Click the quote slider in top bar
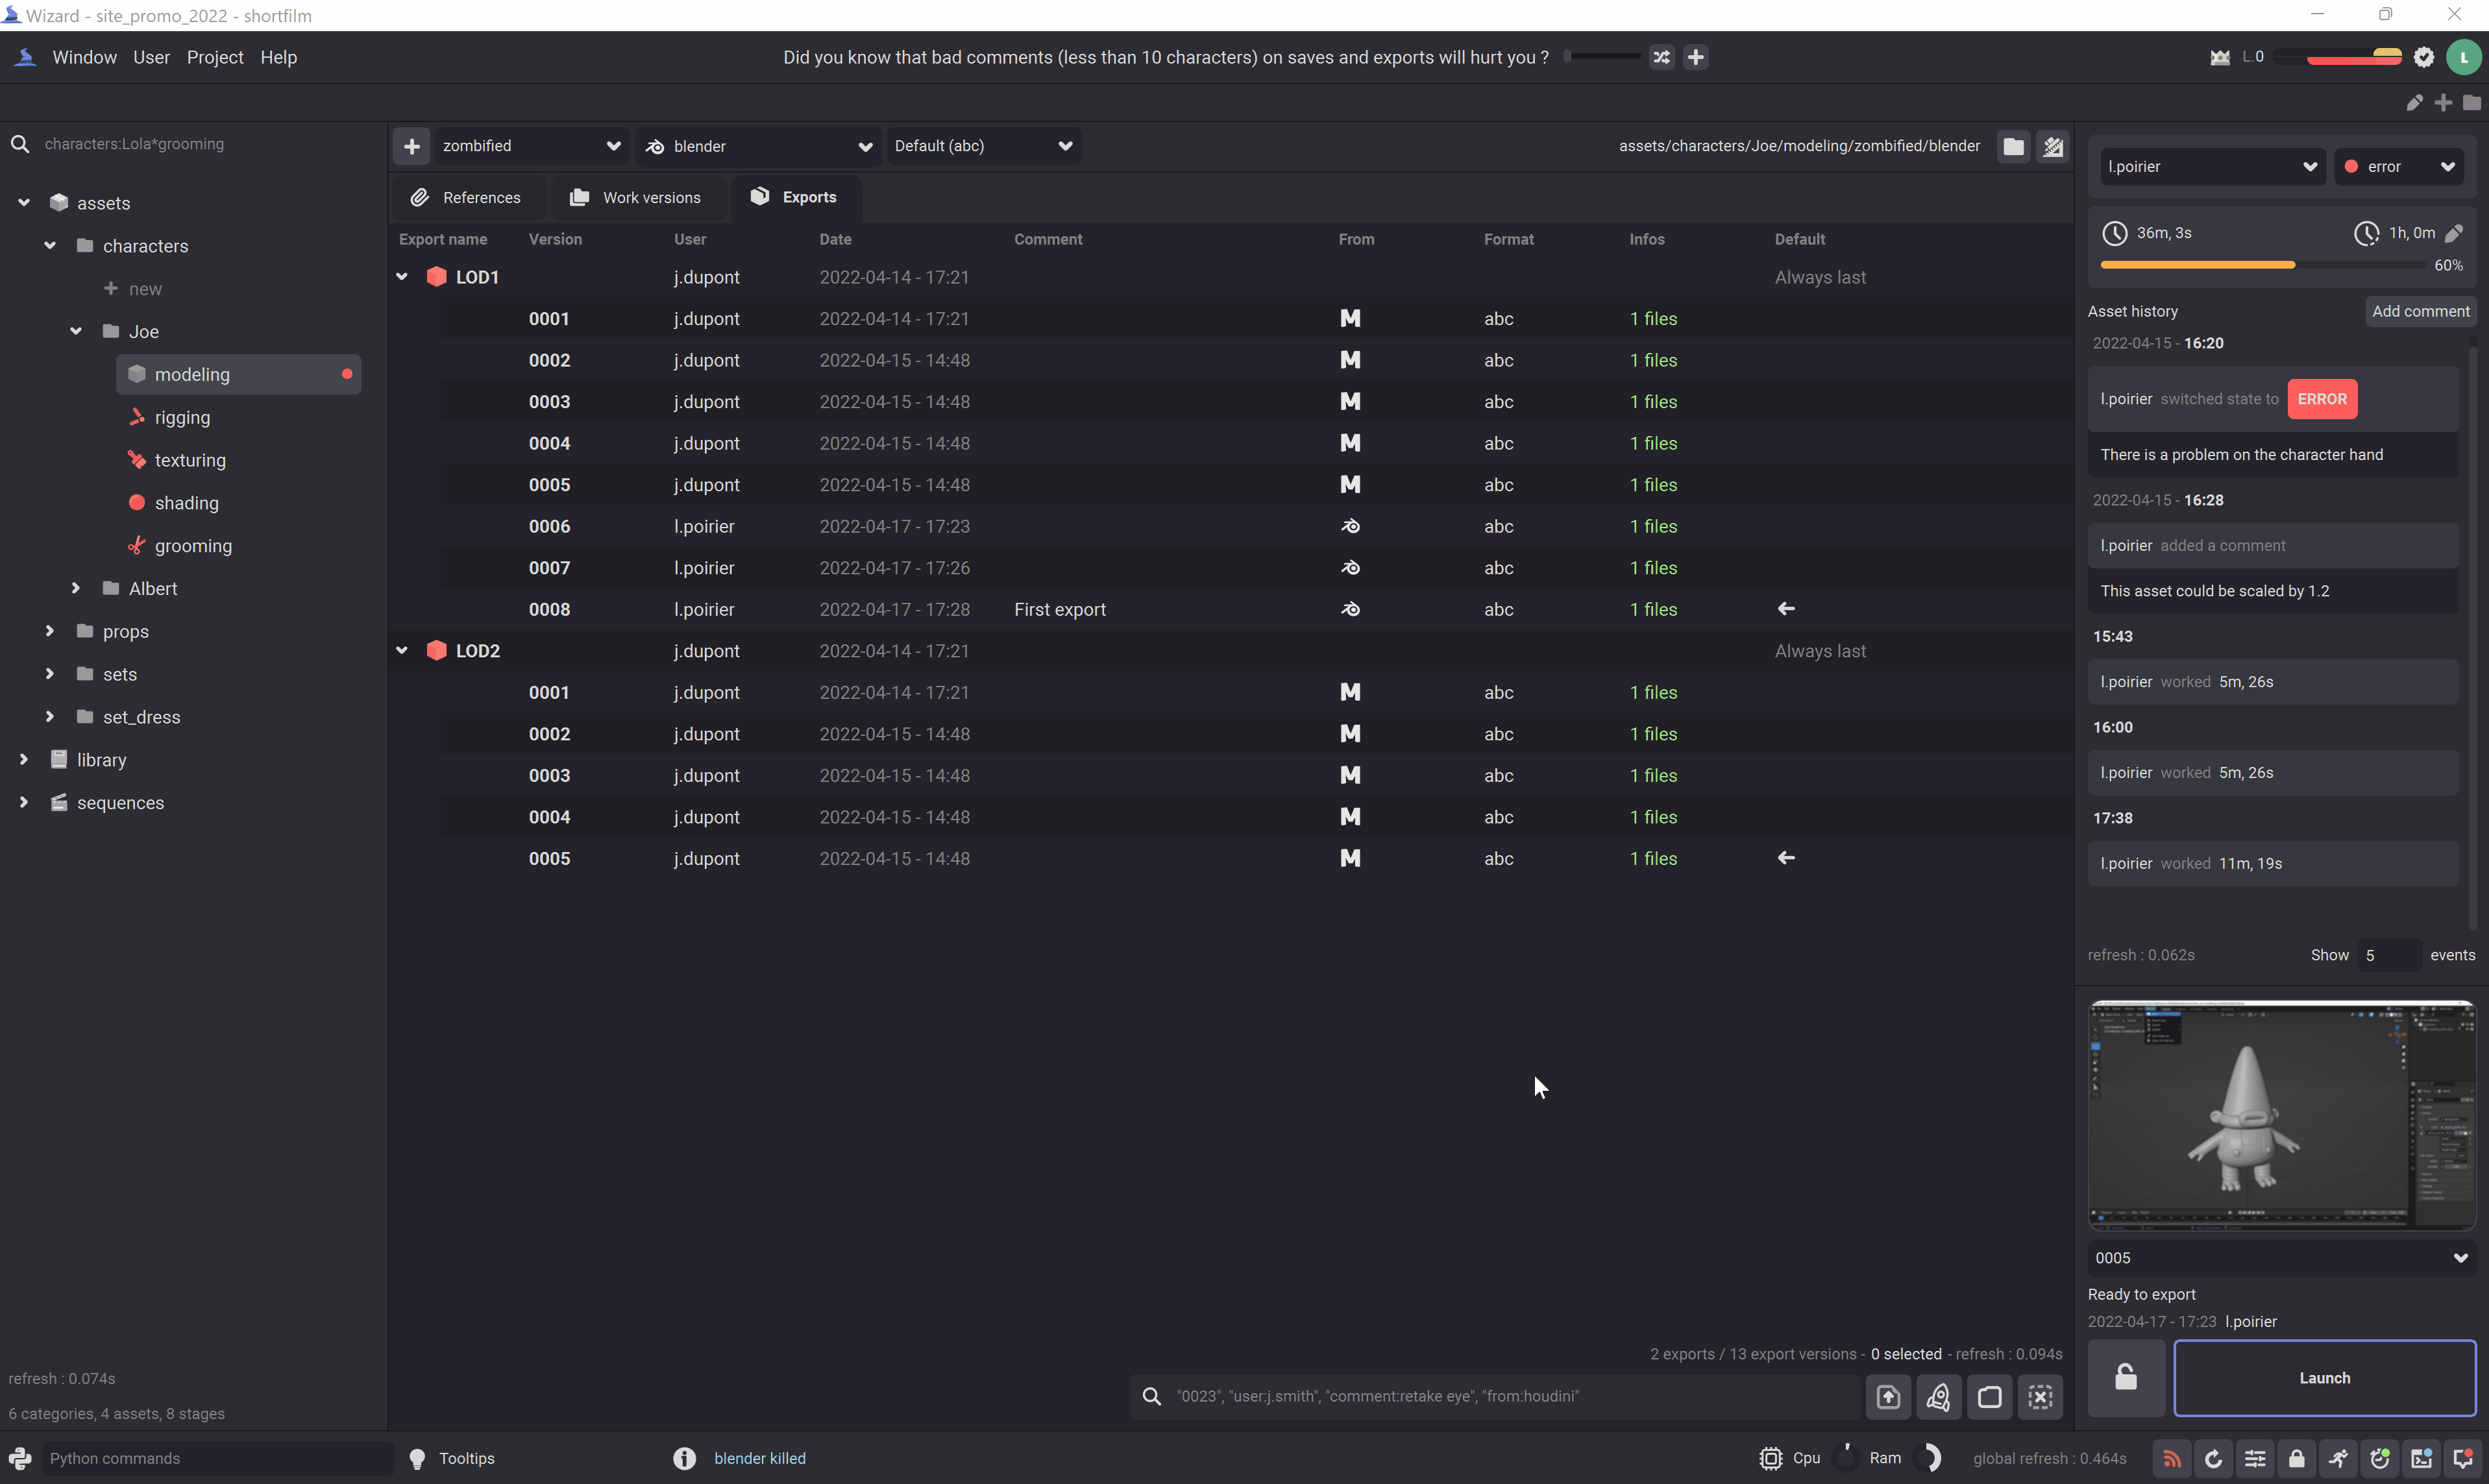This screenshot has height=1484, width=2489. tap(1603, 57)
